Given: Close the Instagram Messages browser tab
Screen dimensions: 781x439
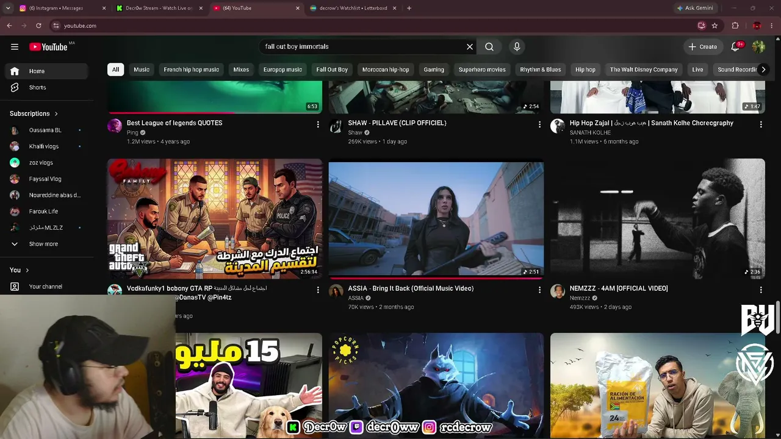Looking at the screenshot, I should point(104,8).
